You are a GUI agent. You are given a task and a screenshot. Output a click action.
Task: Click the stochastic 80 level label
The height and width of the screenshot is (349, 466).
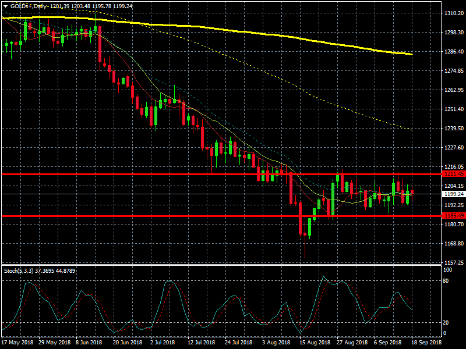(x=446, y=281)
